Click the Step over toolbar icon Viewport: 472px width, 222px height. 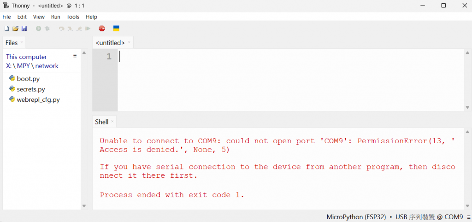click(x=61, y=29)
